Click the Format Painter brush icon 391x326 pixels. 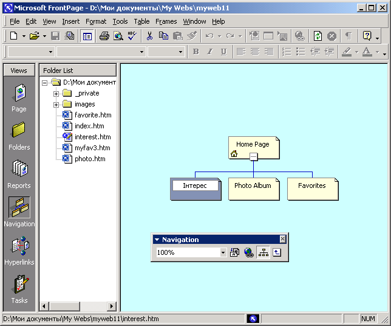coord(192,36)
